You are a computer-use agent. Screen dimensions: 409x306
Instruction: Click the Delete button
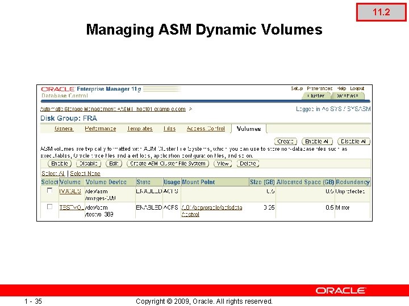pos(248,163)
